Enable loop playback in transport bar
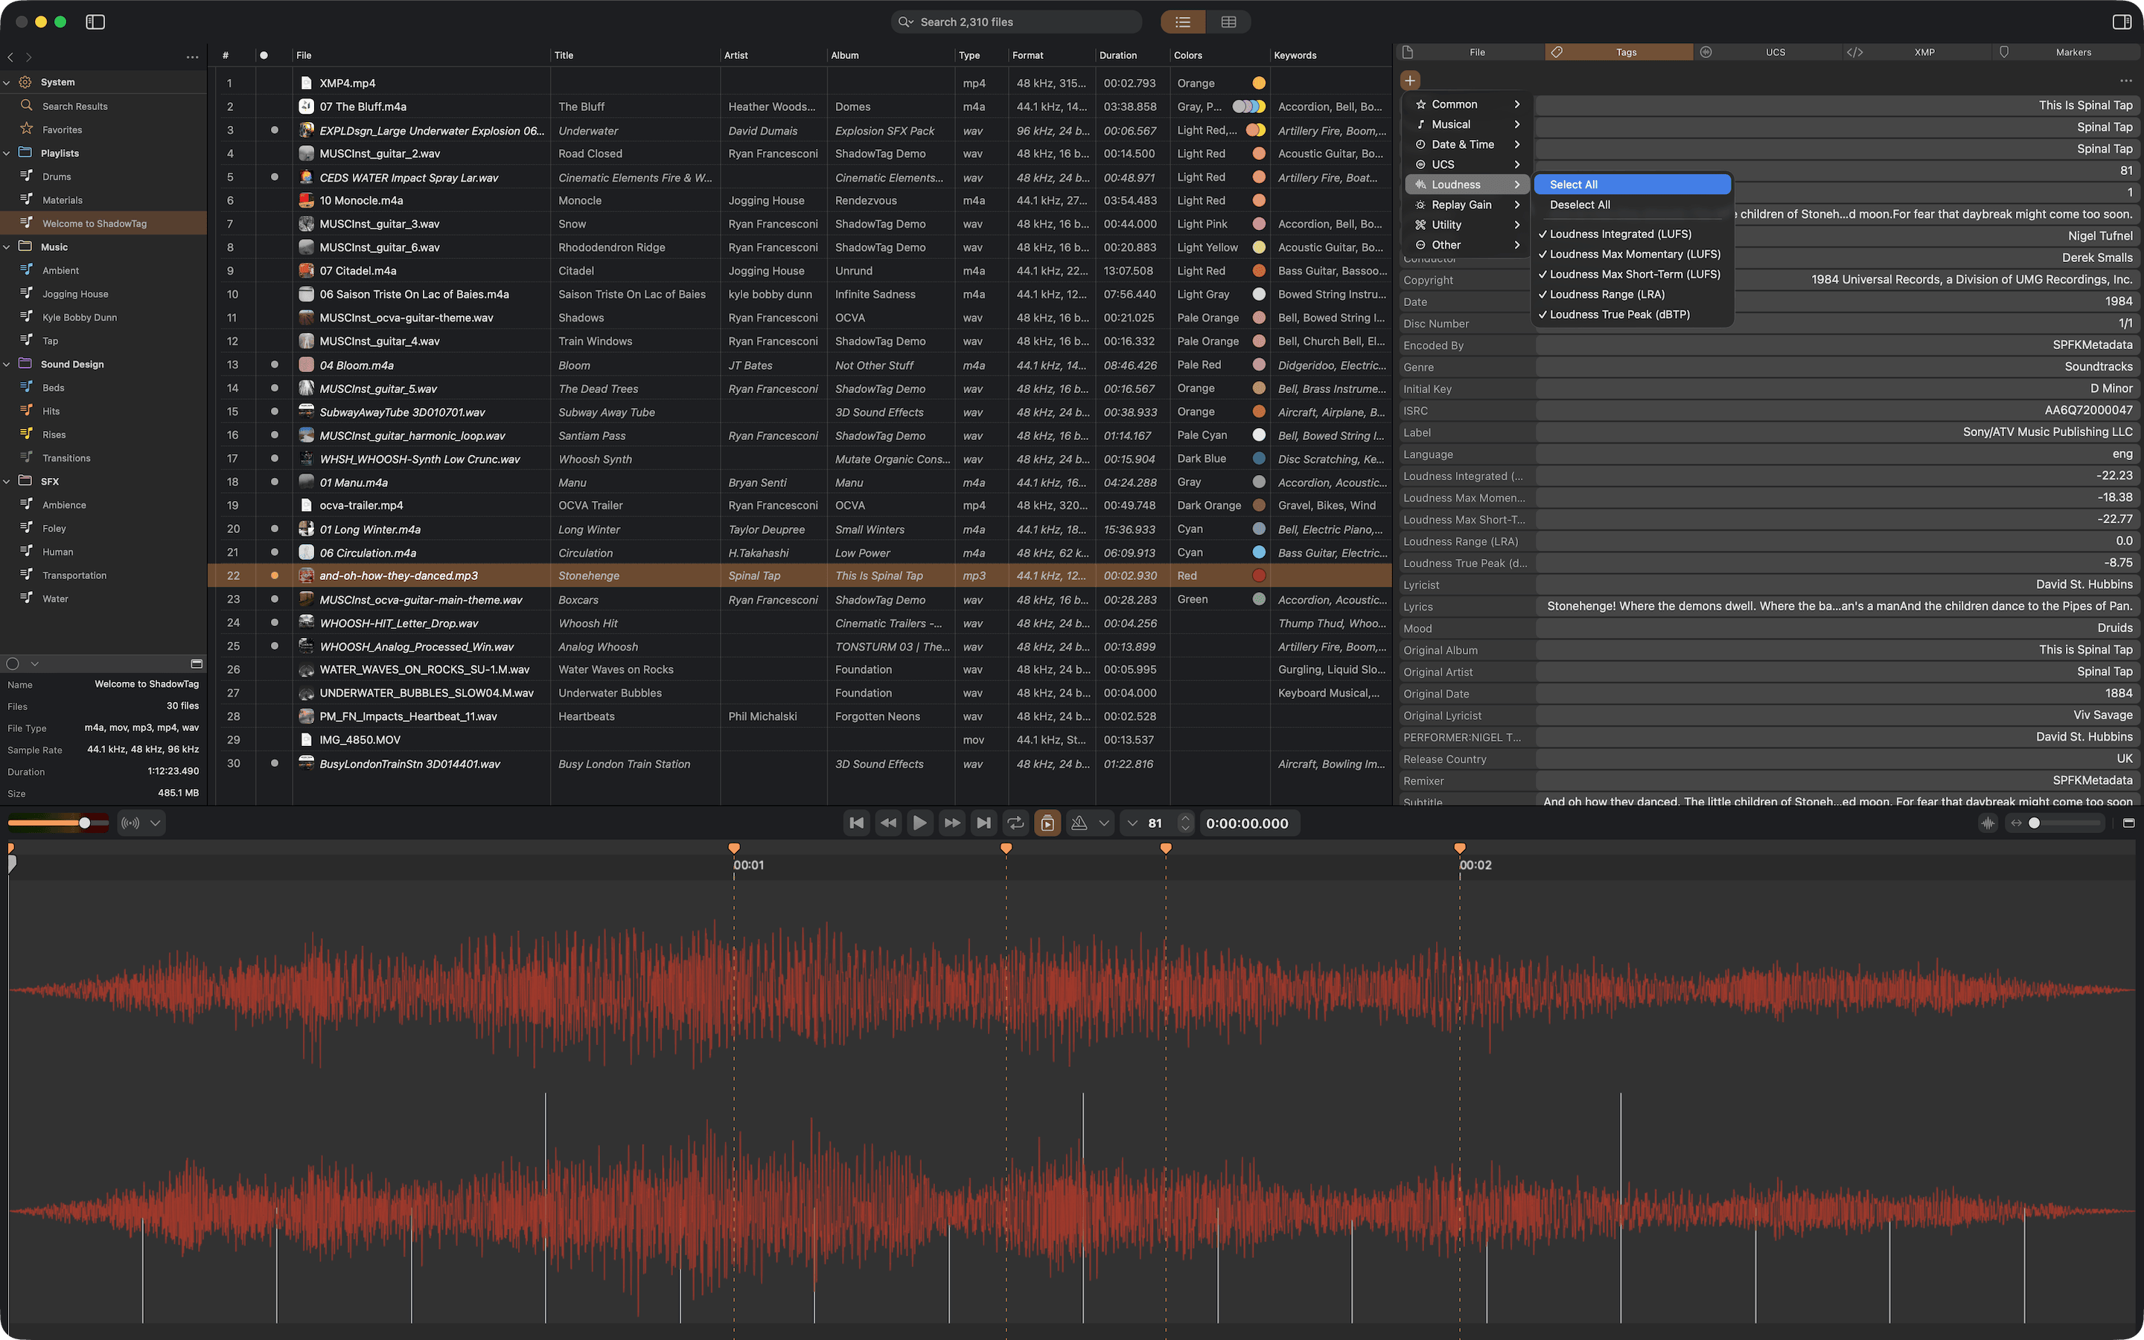This screenshot has height=1340, width=2144. click(x=1015, y=823)
